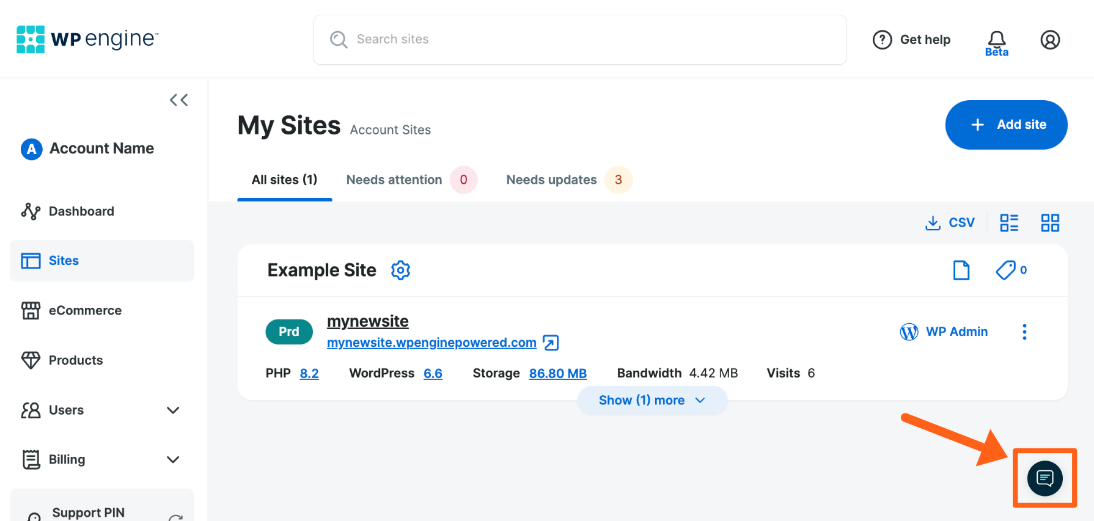
Task: Switch to list view layout
Action: pos(1009,223)
